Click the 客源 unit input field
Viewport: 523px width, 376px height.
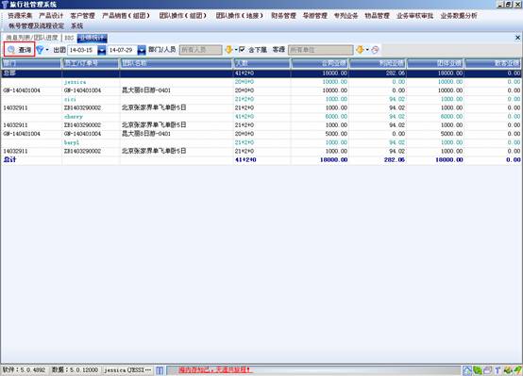[x=321, y=50]
